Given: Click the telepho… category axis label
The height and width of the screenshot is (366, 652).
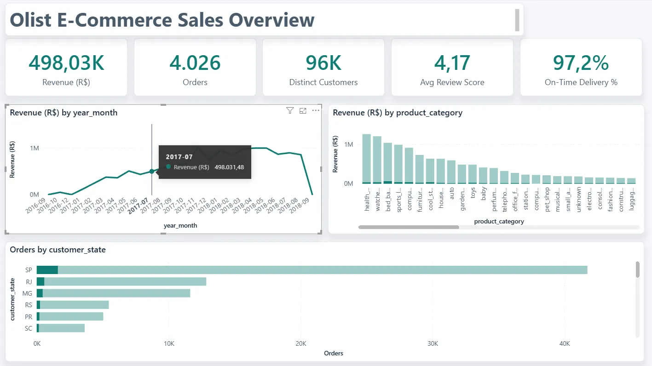Looking at the screenshot, I should [504, 199].
